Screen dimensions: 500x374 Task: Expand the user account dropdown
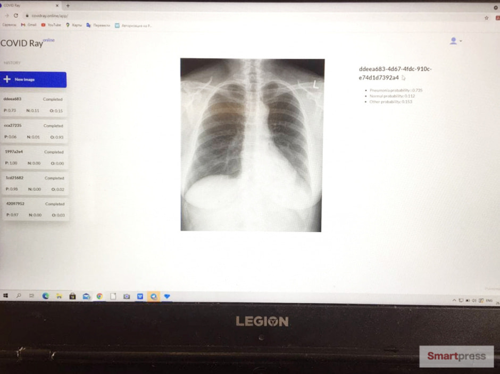[456, 41]
